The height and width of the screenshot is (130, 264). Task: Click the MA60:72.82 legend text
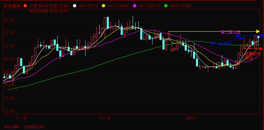(181, 6)
